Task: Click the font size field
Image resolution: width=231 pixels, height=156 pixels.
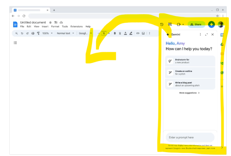Action: click(x=104, y=33)
